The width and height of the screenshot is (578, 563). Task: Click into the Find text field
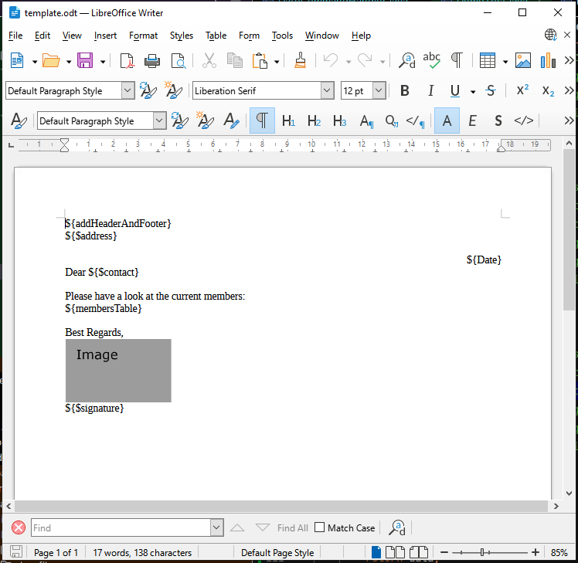(x=120, y=528)
